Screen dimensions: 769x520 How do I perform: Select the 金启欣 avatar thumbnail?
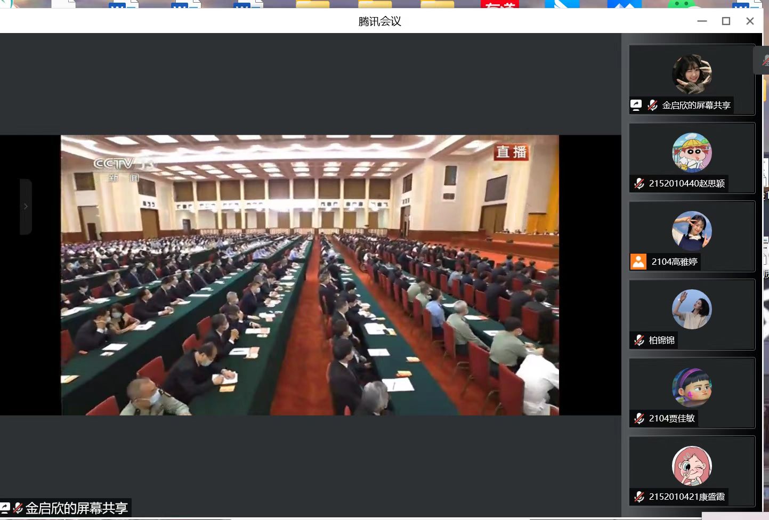coord(692,74)
